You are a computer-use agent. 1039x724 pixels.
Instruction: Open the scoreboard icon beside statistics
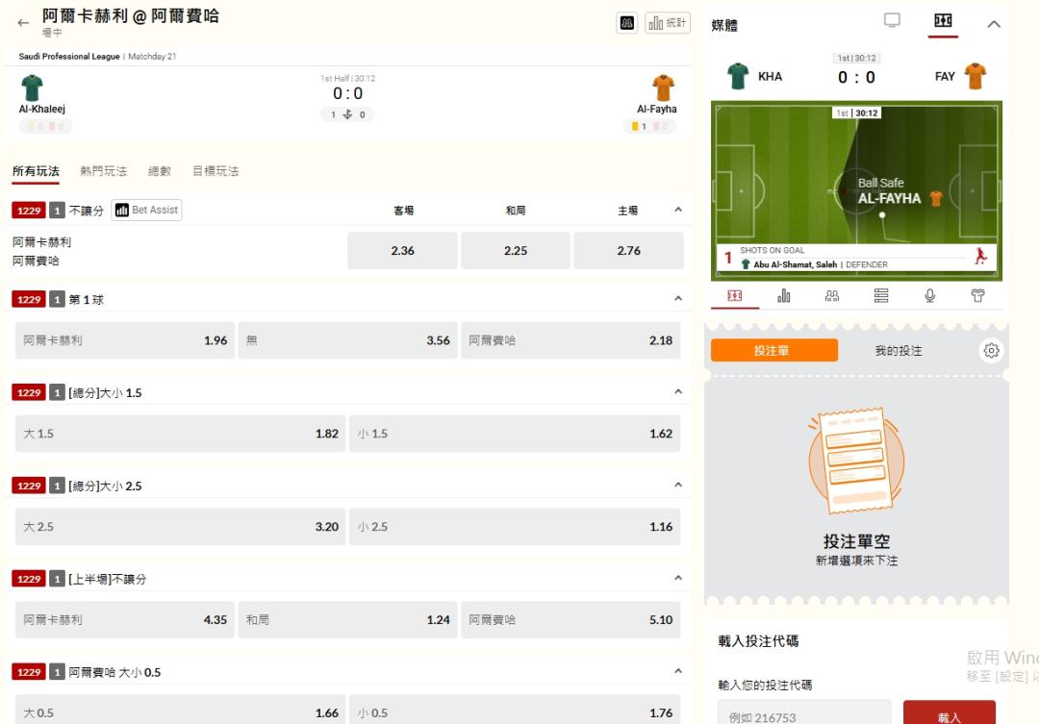pos(627,23)
